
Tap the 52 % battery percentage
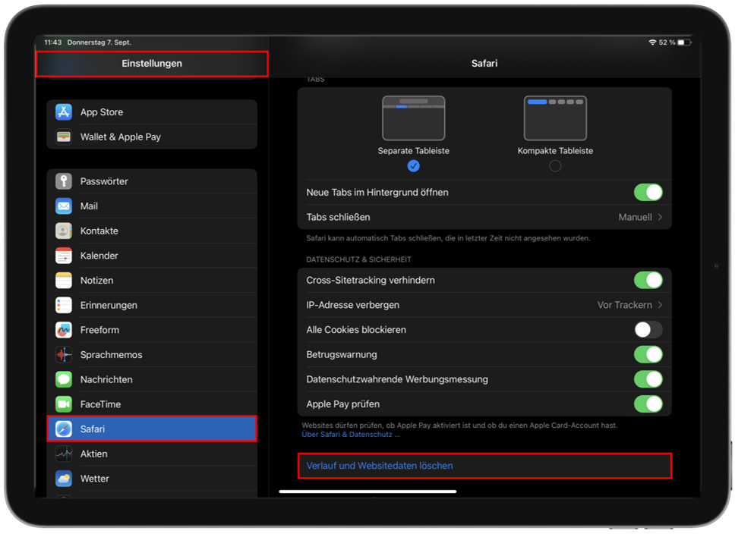[667, 42]
